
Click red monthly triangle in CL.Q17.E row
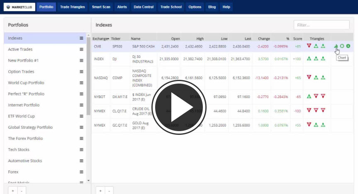(323, 110)
